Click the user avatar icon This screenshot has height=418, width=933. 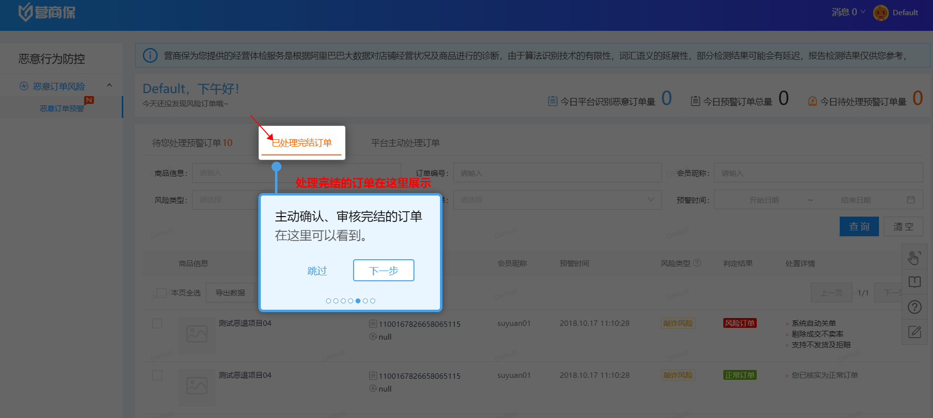pos(880,13)
